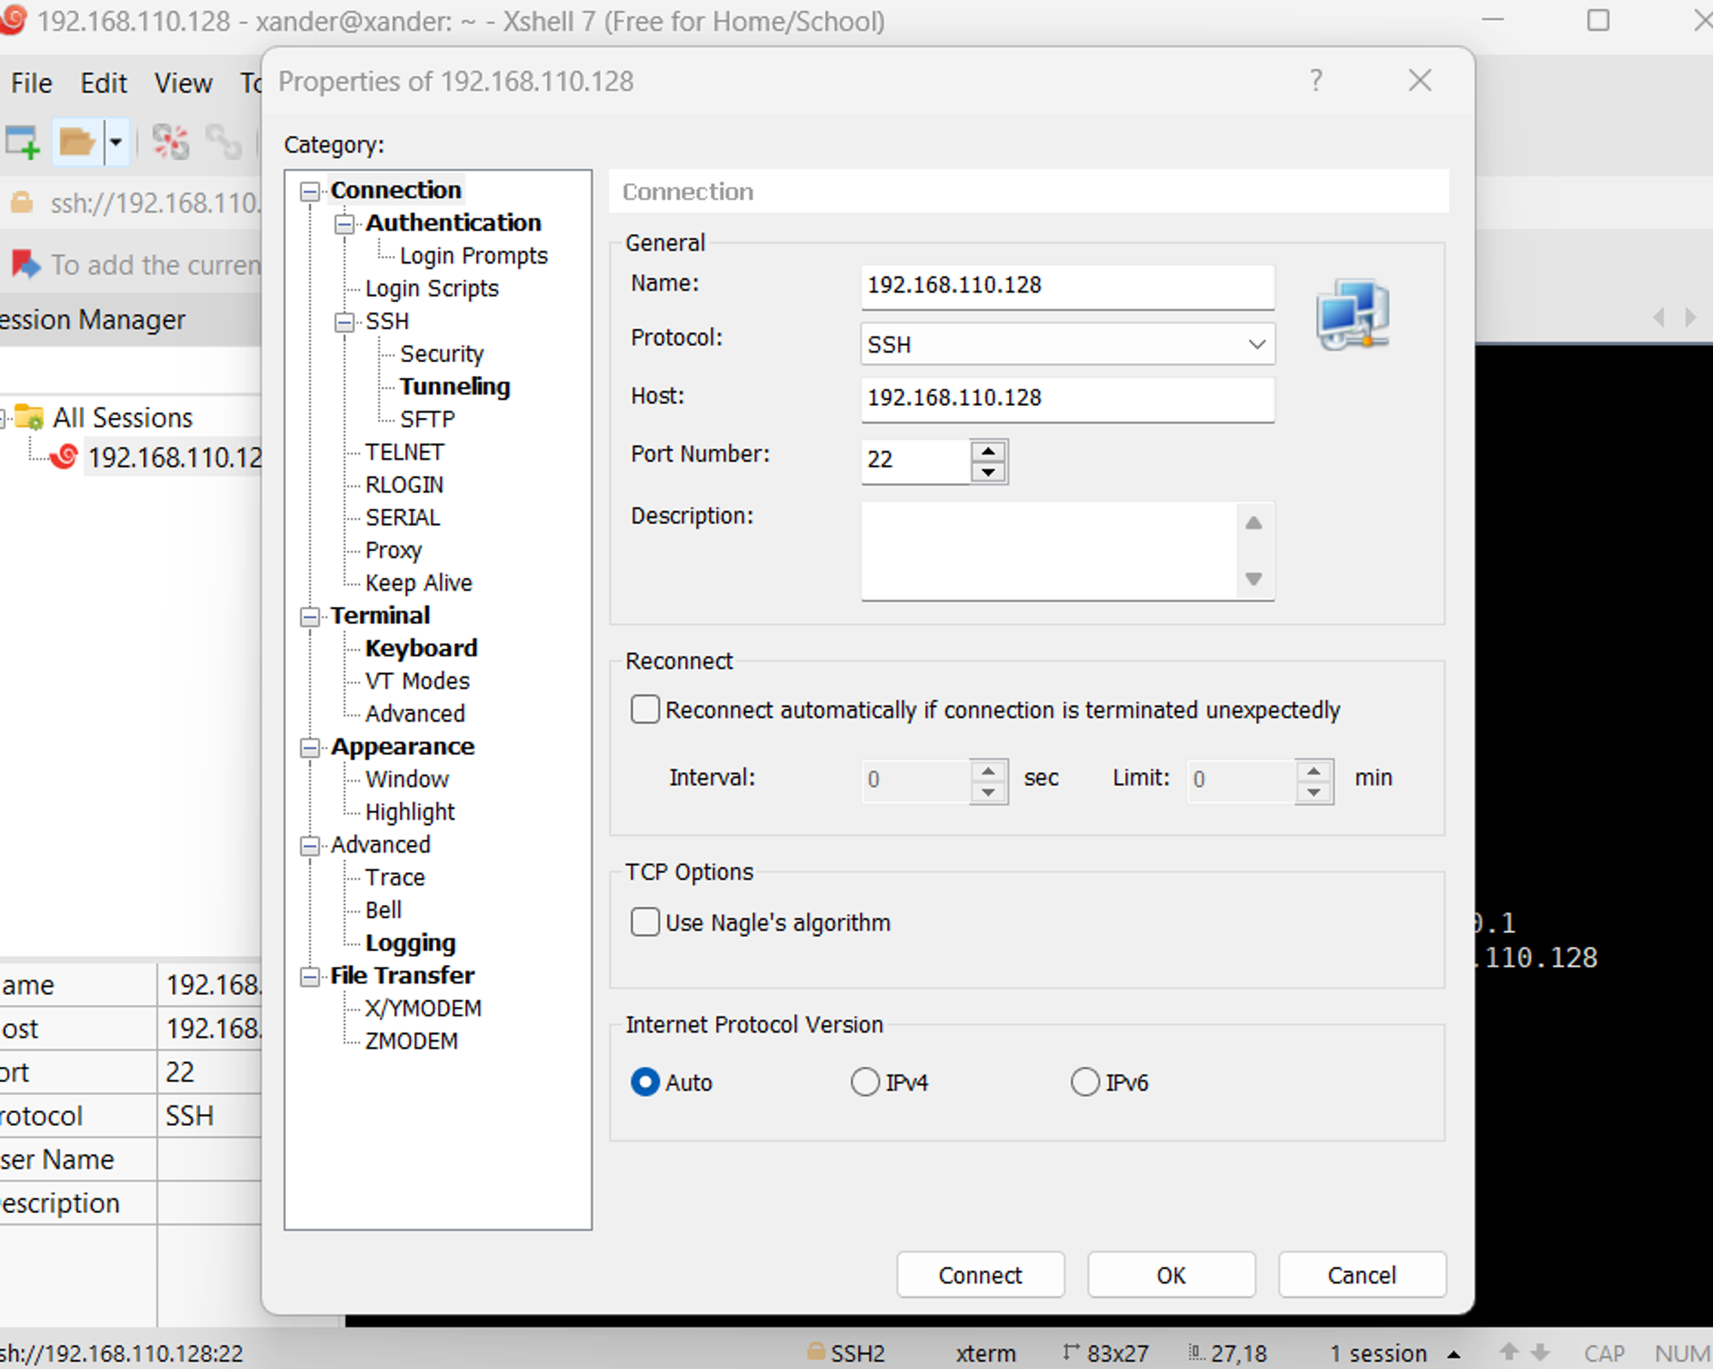
Task: Collapse the Terminal tree node
Action: click(x=310, y=616)
